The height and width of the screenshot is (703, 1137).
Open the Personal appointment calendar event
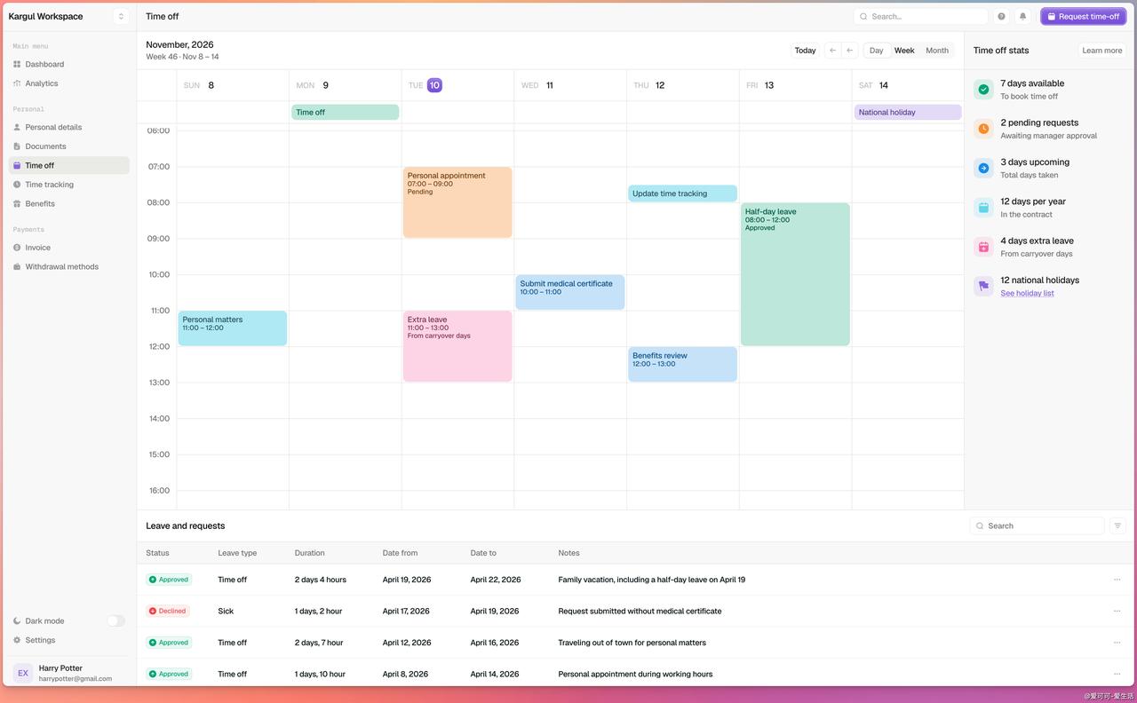457,202
